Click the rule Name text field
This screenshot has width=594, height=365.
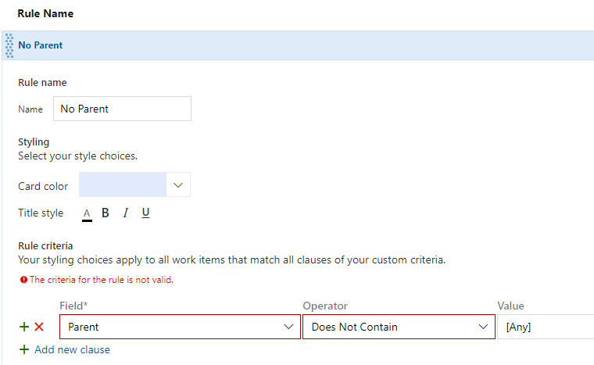point(122,109)
